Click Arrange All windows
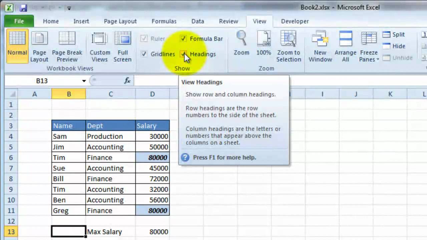The width and height of the screenshot is (427, 240). coord(346,46)
